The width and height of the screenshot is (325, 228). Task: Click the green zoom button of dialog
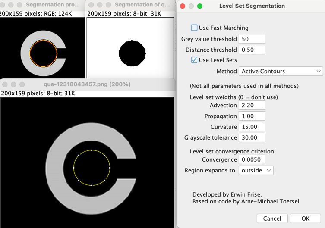click(200, 6)
